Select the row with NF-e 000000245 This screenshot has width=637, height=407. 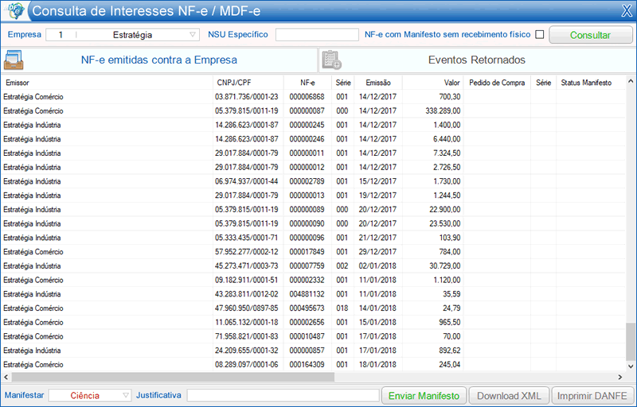pyautogui.click(x=313, y=125)
